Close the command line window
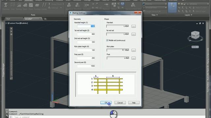Image resolution: width=211 pixels, height=118 pixels. click(x=7, y=112)
